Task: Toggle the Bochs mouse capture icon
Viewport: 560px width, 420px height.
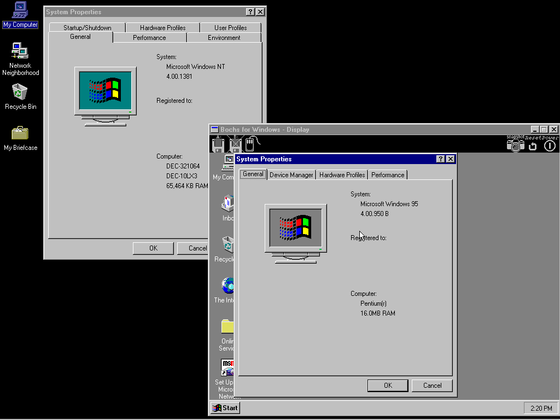Action: 250,144
